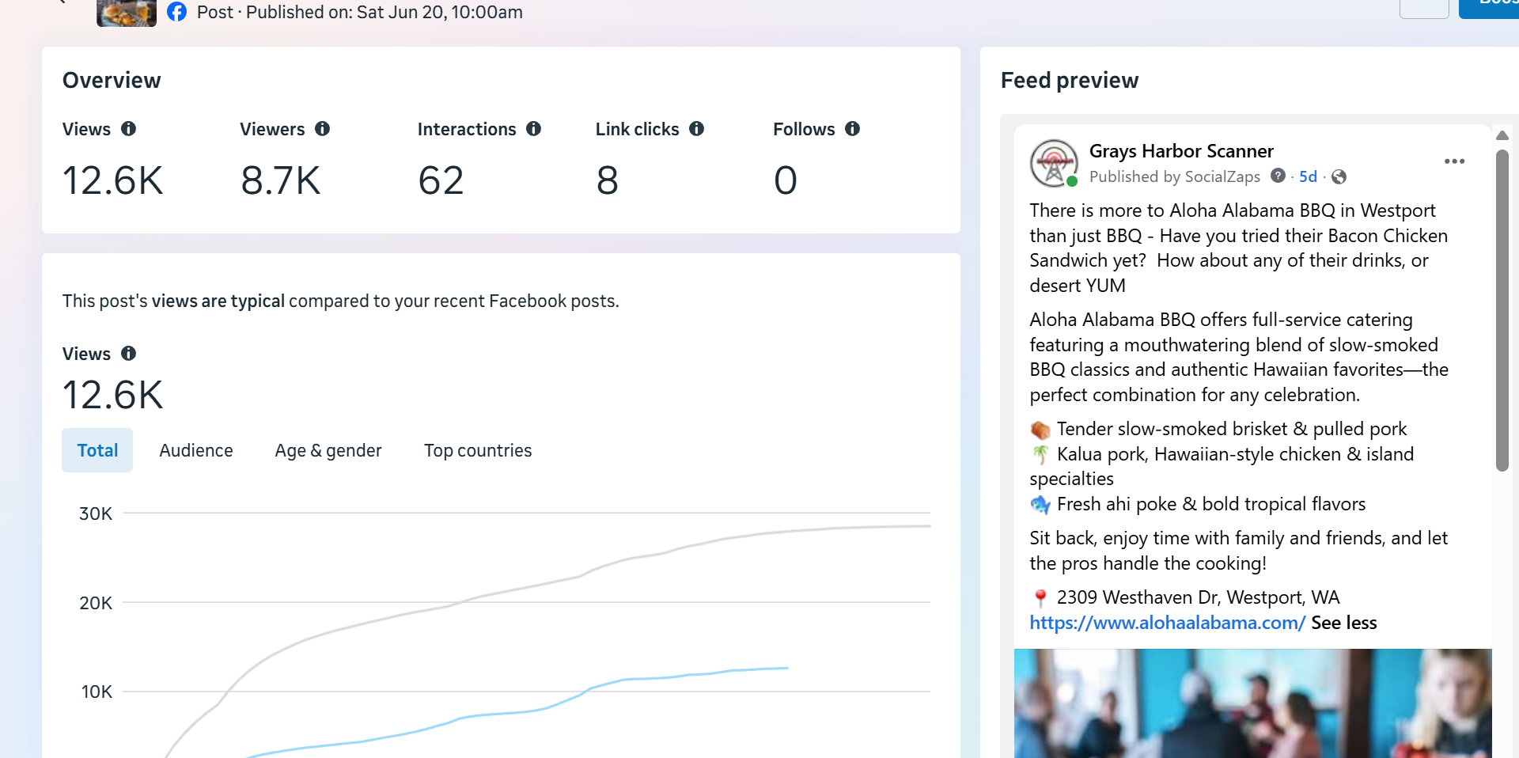Viewport: 1519px width, 758px height.
Task: Click the Overview heading
Action: (x=112, y=81)
